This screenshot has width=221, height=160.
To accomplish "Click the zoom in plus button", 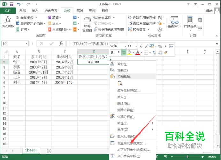I will pos(202,156).
